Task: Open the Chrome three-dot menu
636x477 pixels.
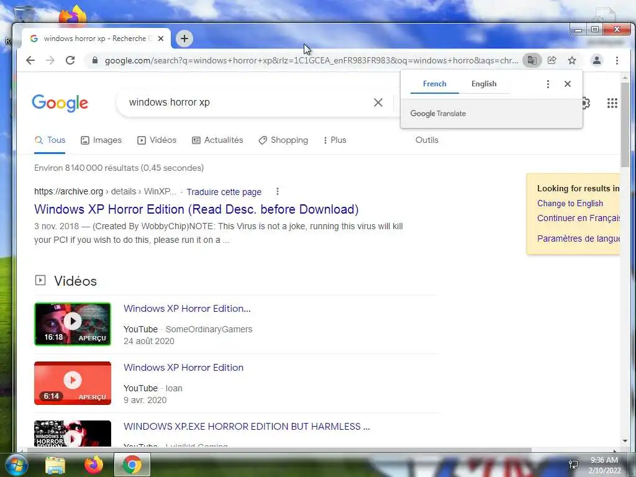Action: pyautogui.click(x=617, y=60)
